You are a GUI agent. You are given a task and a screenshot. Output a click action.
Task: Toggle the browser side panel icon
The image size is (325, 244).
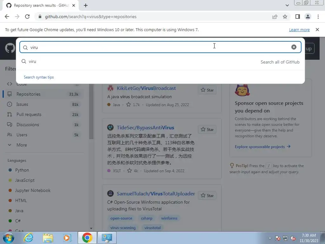pos(298,17)
